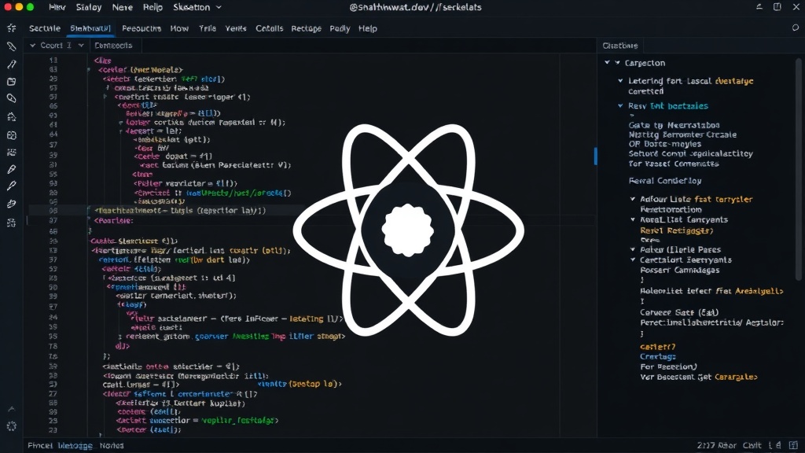Image resolution: width=805 pixels, height=453 pixels.
Task: Open the Yents tab
Action: pos(236,28)
